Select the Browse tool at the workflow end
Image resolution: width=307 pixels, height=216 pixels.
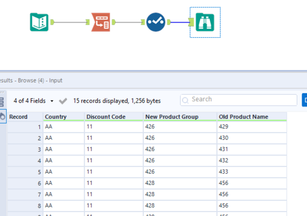pos(205,22)
